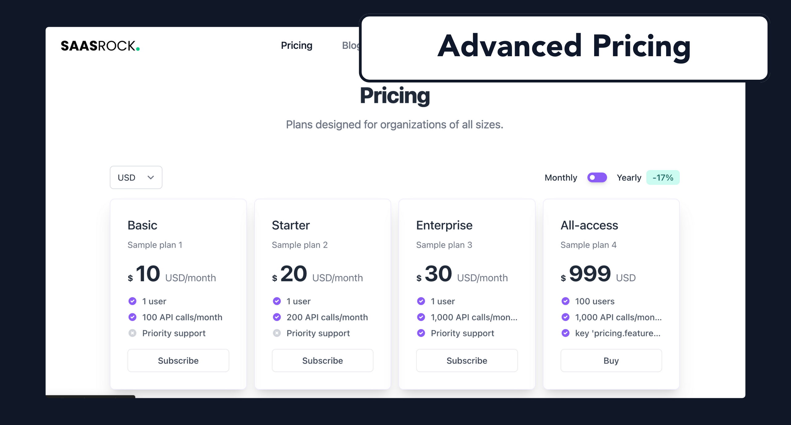Select the Monthly billing label
791x425 pixels.
coord(560,178)
